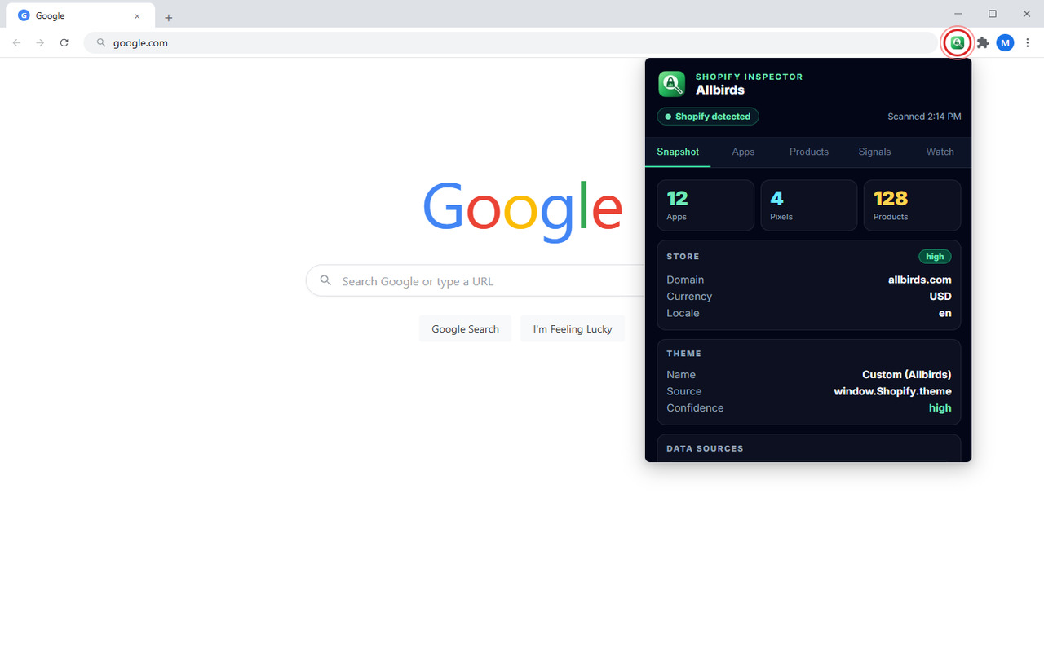Click the SHOPIFY INSPECTOR header label

(750, 77)
